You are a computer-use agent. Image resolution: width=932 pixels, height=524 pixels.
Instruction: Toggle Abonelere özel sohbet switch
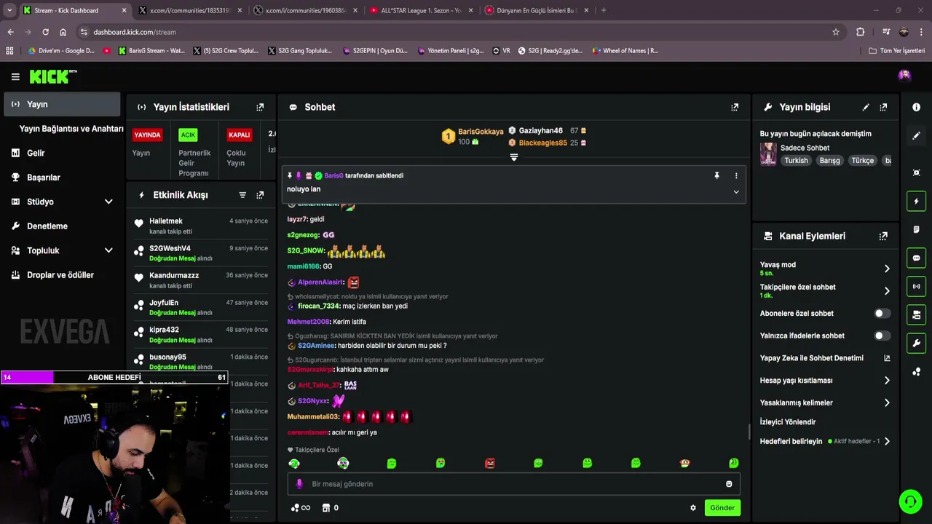(x=882, y=313)
